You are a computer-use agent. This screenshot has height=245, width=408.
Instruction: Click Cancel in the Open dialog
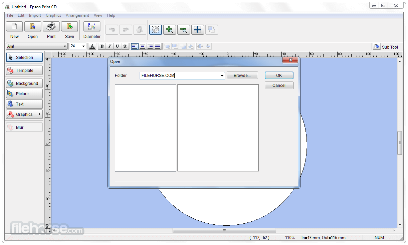279,86
